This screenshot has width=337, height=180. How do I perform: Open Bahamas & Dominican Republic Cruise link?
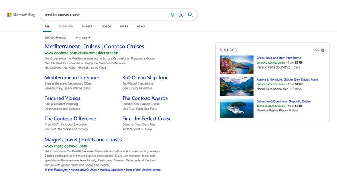[284, 101]
